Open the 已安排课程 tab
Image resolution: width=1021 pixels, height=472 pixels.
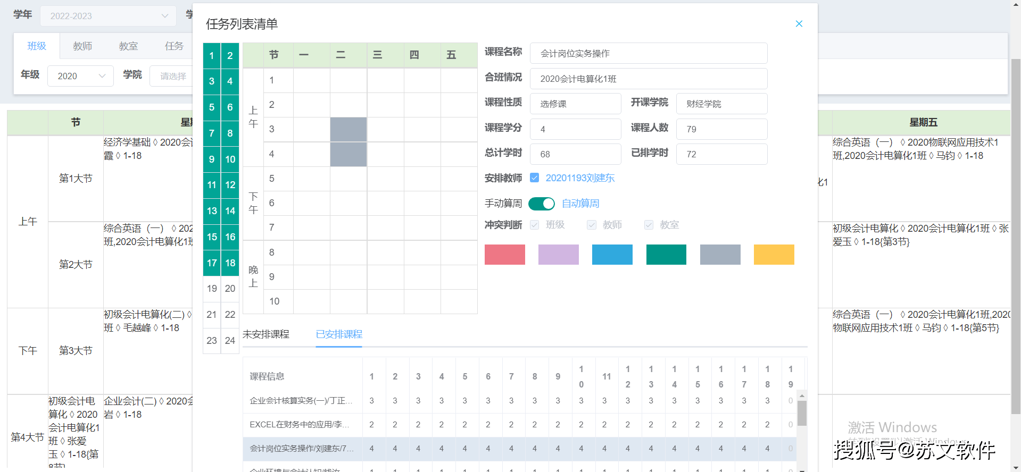coord(339,334)
